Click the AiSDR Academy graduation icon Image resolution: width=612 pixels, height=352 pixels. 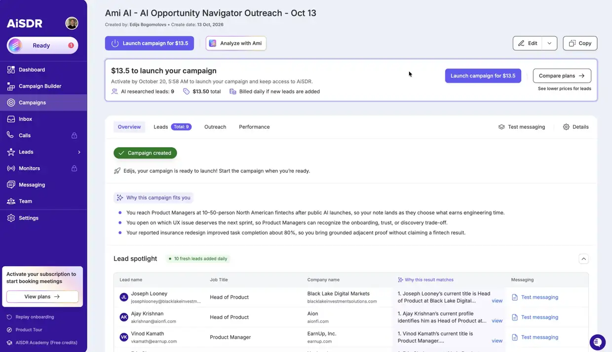pyautogui.click(x=9, y=343)
